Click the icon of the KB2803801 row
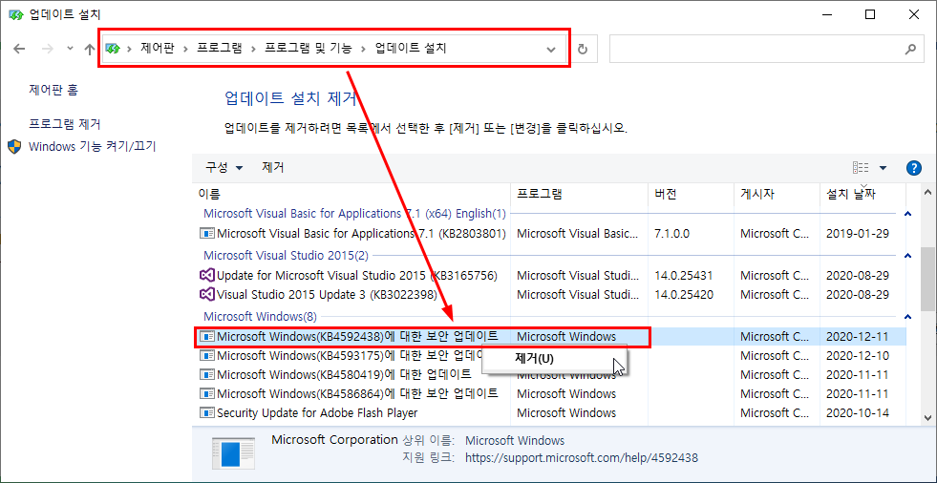 206,234
